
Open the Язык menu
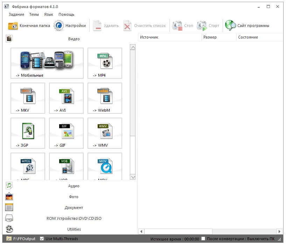[49, 14]
